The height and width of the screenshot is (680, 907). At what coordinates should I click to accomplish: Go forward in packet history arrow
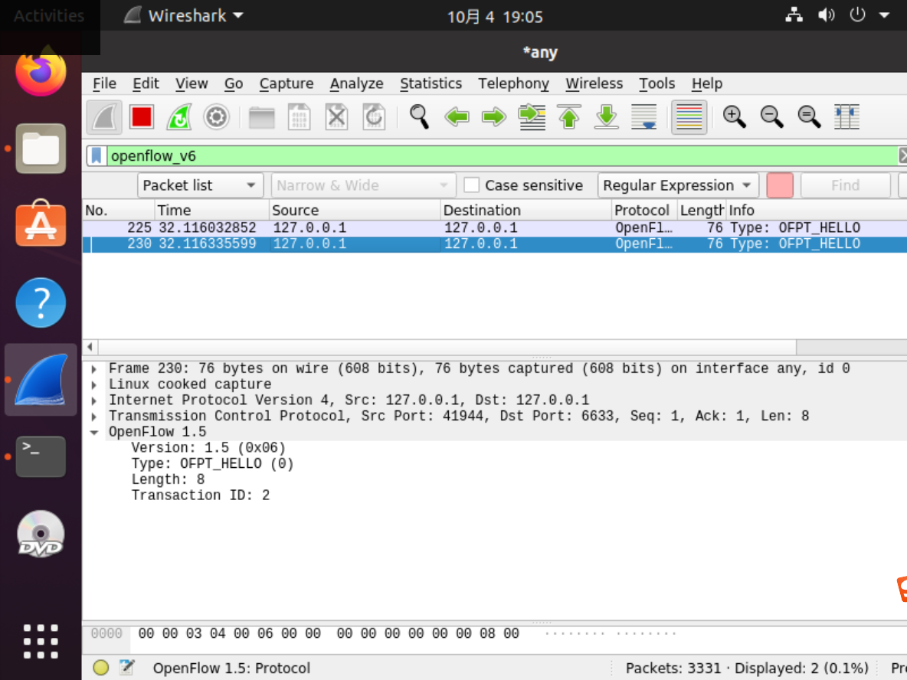coord(493,117)
